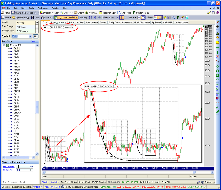This screenshot has width=221, height=190.
Task: Collapse the Nasdaq 100 dataset tree
Action: click(4, 45)
